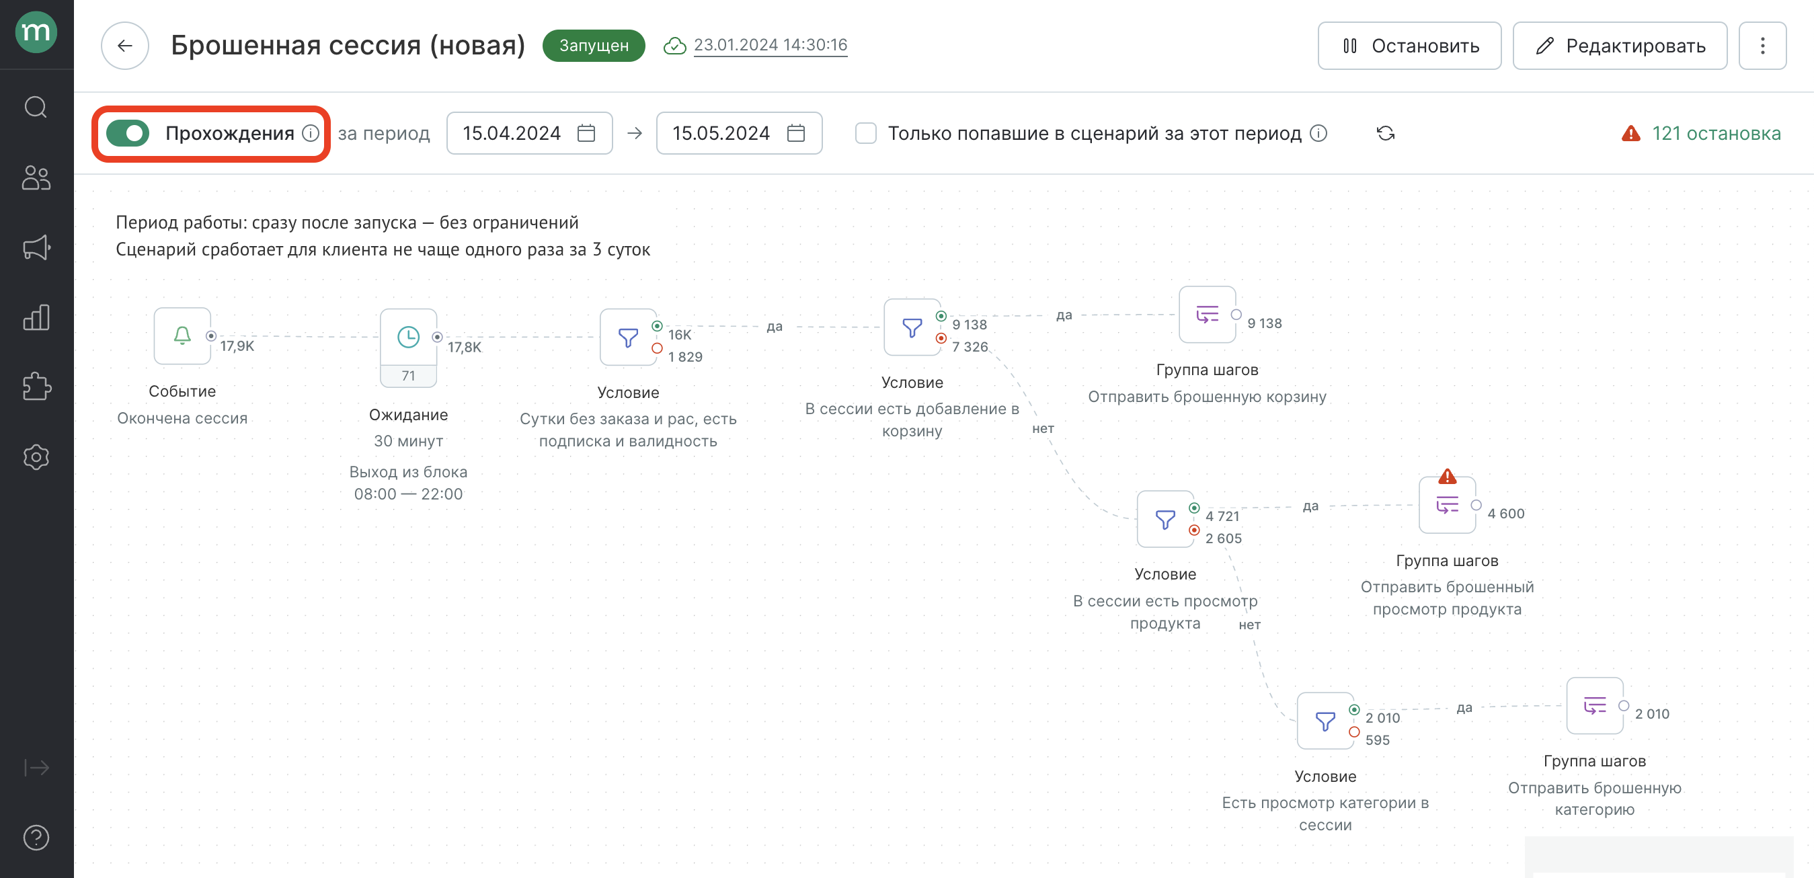Click the red no output dot beside 1 829
1814x878 pixels.
(656, 348)
